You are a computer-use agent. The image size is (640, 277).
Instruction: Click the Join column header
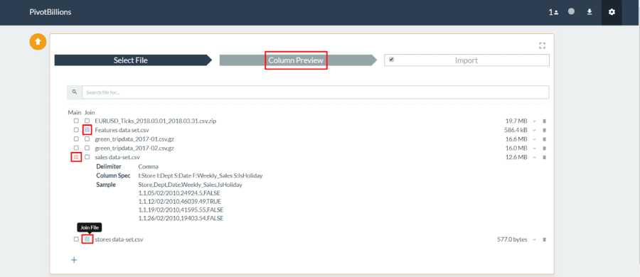(90, 112)
